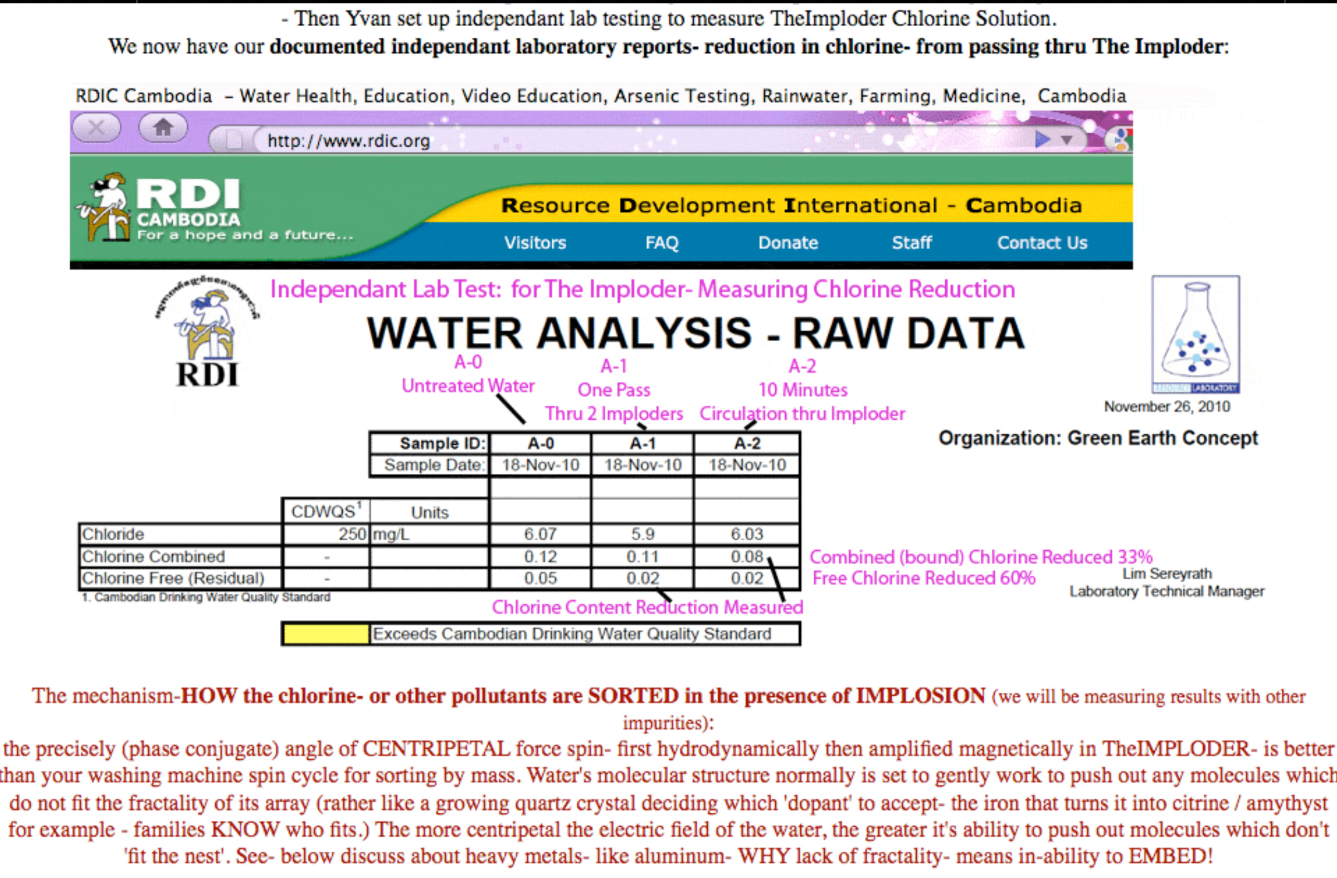Click the pink 'Untreated Water' annotation
Screen dimensions: 1337x878
pos(468,386)
